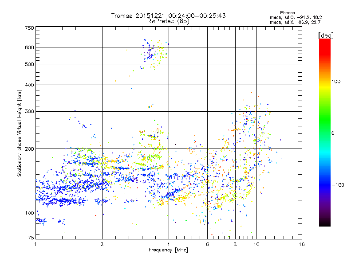Click the 'Frequency [MHz]' axis title
The width and height of the screenshot is (355, 266).
pos(168,250)
